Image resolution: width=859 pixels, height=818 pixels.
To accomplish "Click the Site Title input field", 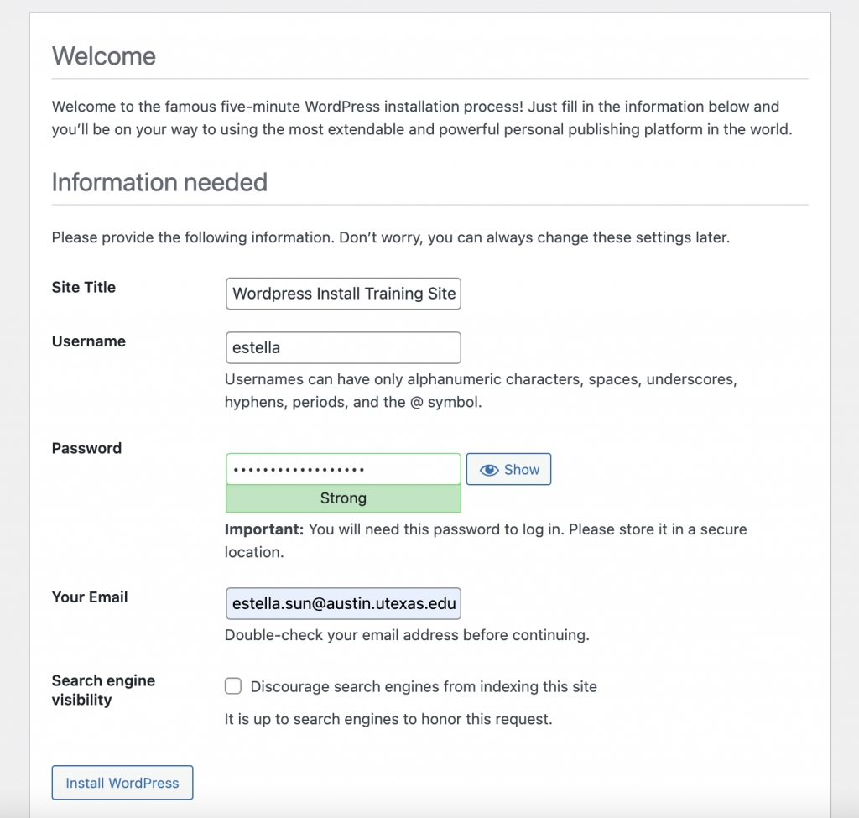I will coord(343,294).
